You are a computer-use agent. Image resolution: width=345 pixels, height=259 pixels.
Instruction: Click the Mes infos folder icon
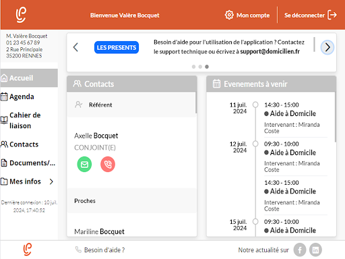[x=4, y=181]
